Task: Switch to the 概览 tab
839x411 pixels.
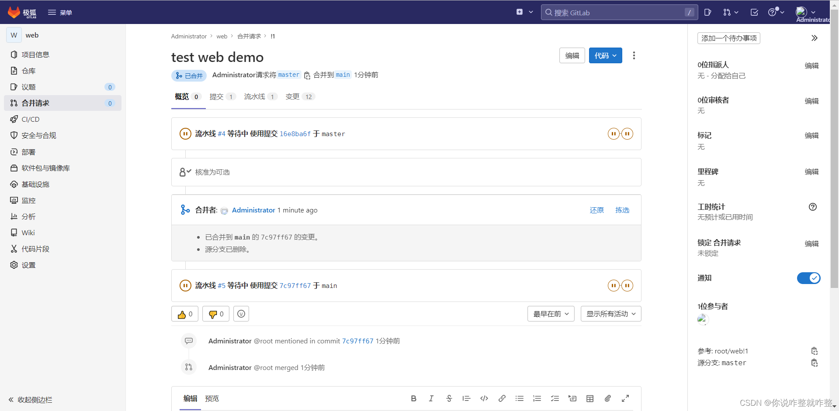Action: point(188,97)
